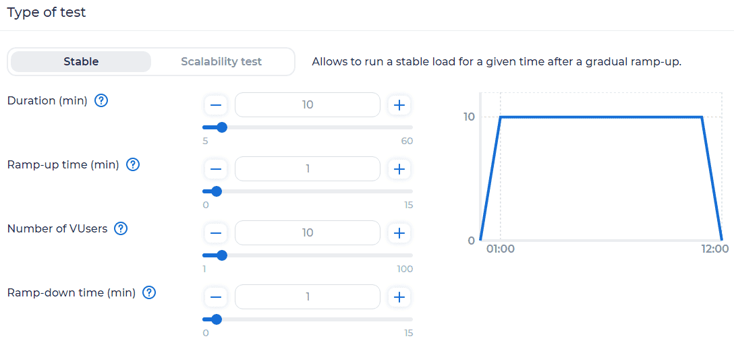Decrease Duration with the minus button
The width and height of the screenshot is (734, 347).
pos(216,105)
